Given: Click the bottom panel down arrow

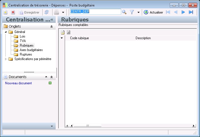Looking at the screenshot, I should point(52,126).
